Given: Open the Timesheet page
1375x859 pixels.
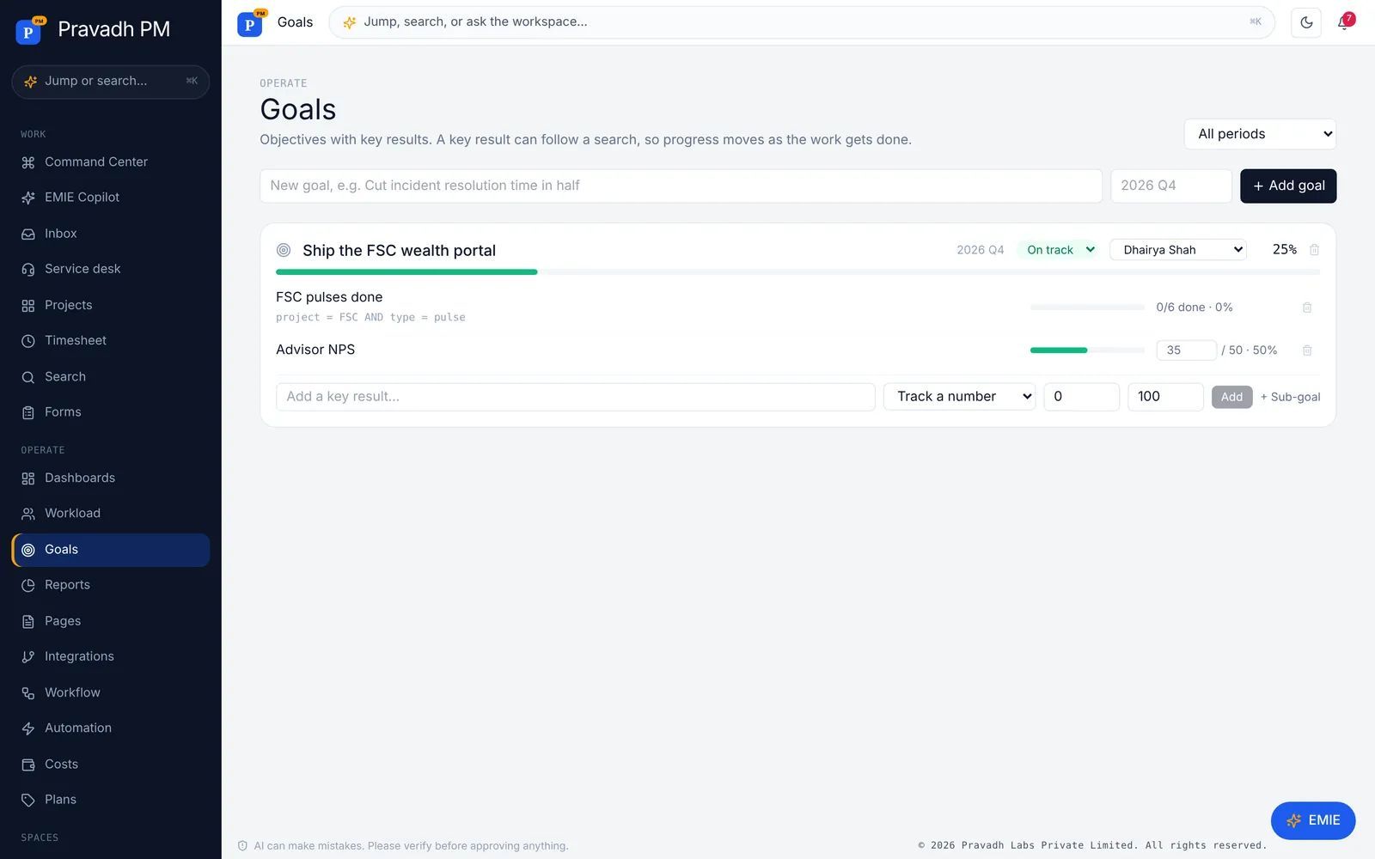Looking at the screenshot, I should [x=111, y=341].
